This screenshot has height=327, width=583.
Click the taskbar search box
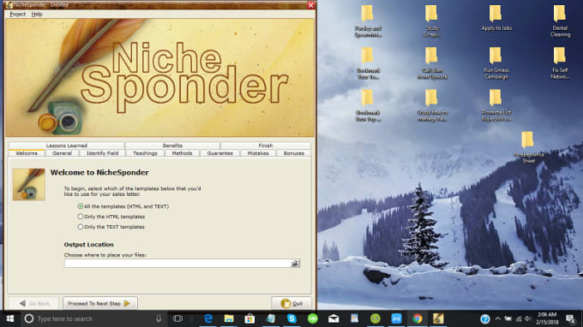93,318
